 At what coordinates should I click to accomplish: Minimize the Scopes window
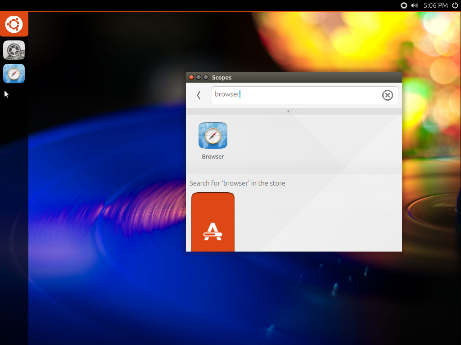(x=199, y=77)
